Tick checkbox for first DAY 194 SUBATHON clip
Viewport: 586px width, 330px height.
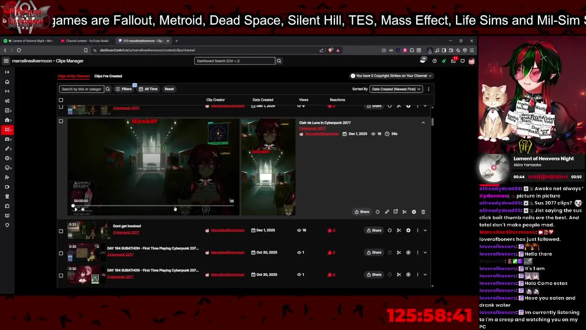point(61,253)
